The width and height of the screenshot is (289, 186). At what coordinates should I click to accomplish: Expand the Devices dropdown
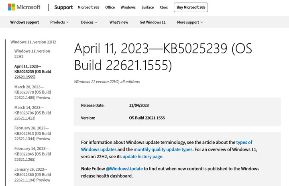(89, 22)
